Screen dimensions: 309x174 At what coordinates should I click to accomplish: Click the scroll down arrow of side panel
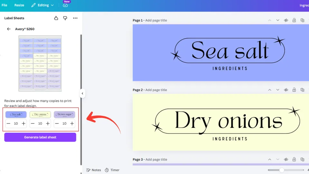[x=81, y=173]
